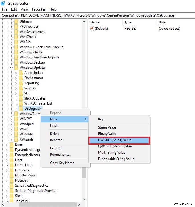195x207 pixels.
Task: Click the Heat folder icon
Action: pos(11,160)
